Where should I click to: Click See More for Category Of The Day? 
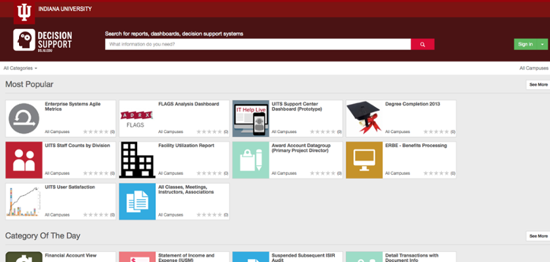[538, 236]
